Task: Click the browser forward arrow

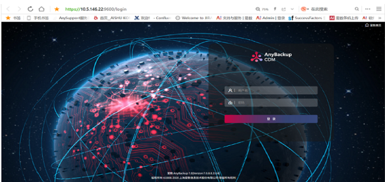Action: pos(19,9)
